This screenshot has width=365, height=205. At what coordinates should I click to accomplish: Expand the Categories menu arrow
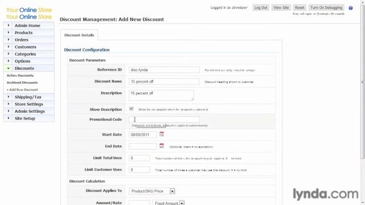[9, 54]
